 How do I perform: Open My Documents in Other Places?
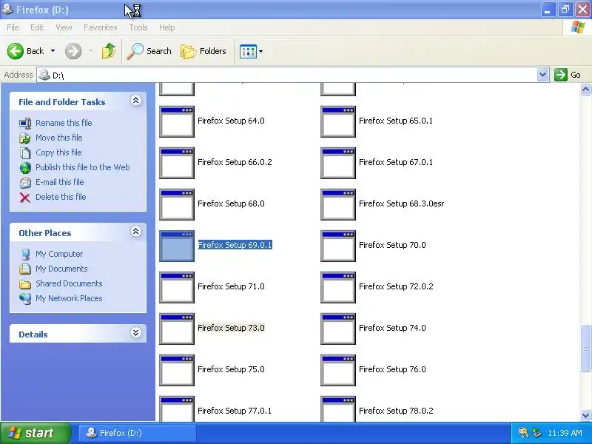click(x=61, y=269)
